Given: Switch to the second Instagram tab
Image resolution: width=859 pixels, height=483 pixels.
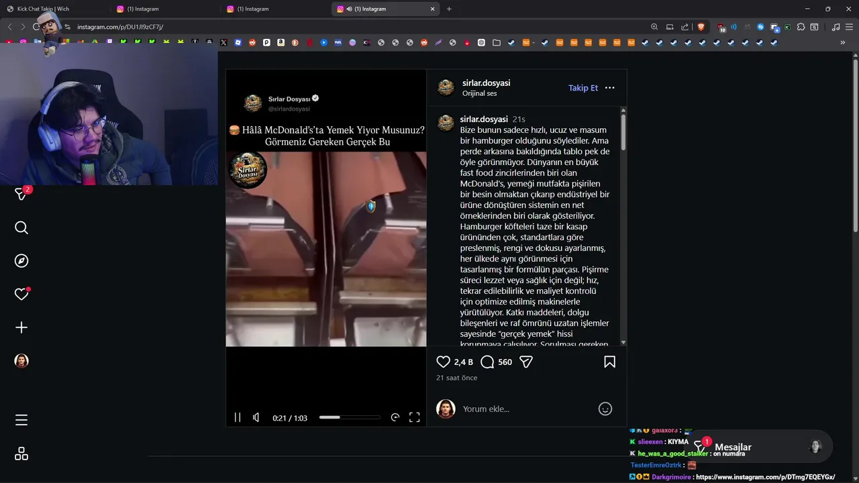Looking at the screenshot, I should 275,9.
